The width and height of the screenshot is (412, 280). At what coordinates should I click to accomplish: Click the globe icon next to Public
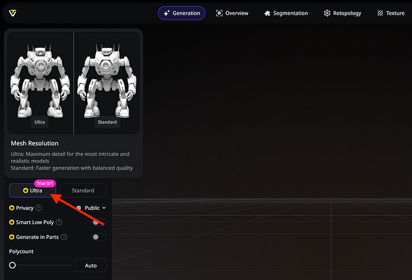79,208
